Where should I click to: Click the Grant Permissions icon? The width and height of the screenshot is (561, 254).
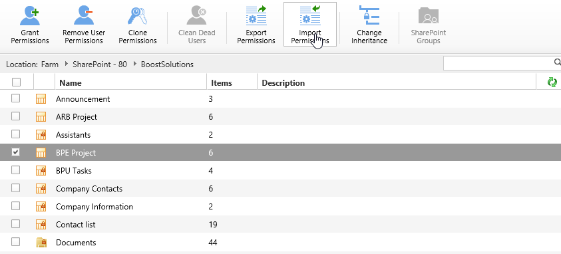point(30,16)
